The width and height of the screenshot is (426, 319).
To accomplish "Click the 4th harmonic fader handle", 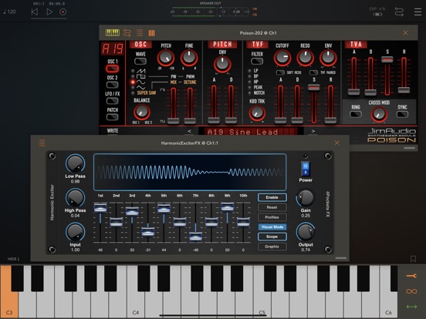I will coord(148,232).
